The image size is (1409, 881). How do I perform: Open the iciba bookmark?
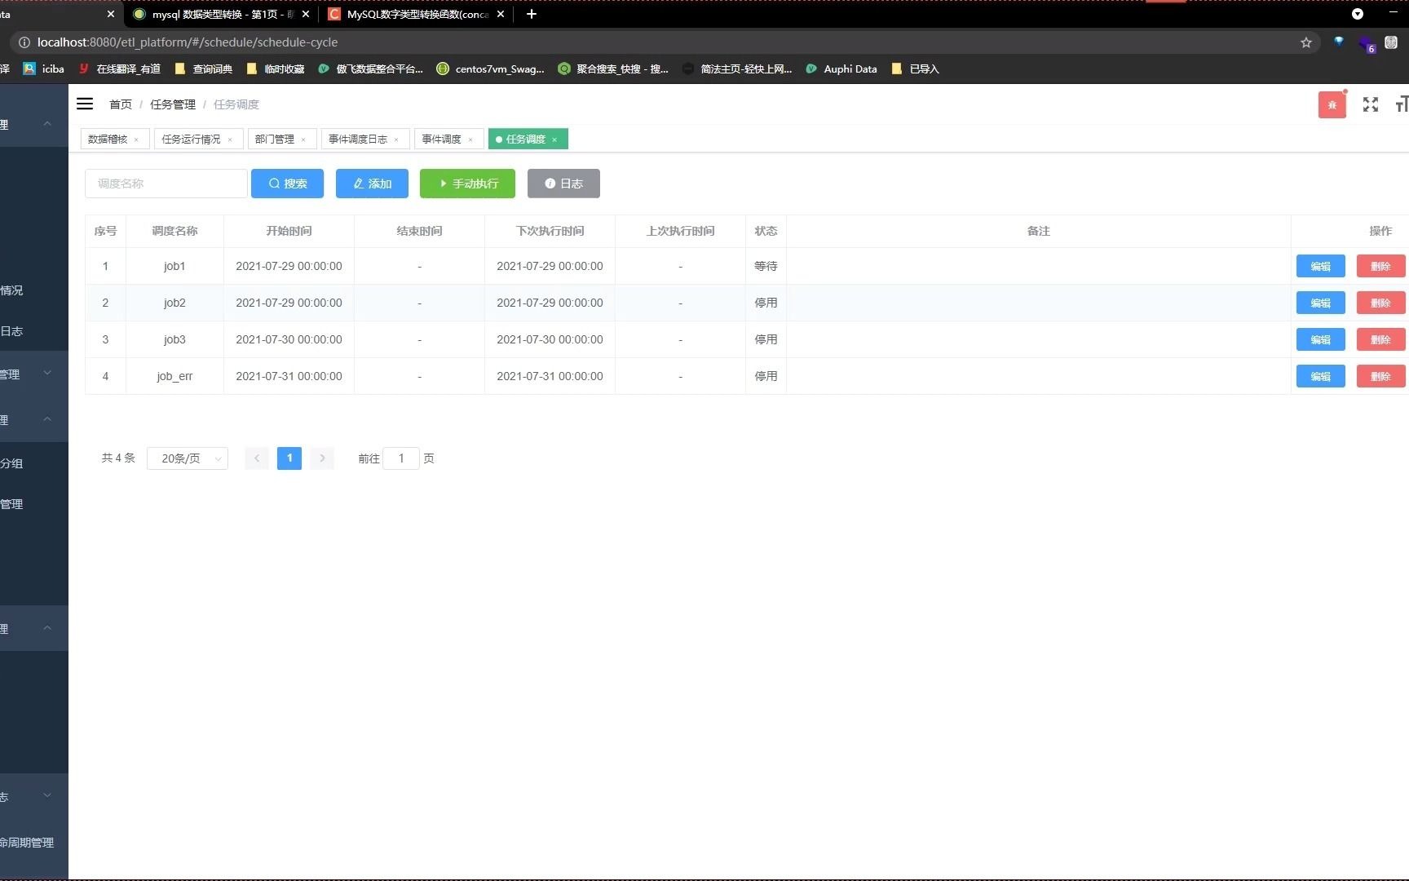click(x=44, y=69)
